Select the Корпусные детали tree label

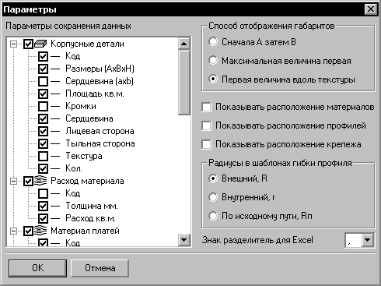[x=87, y=44]
